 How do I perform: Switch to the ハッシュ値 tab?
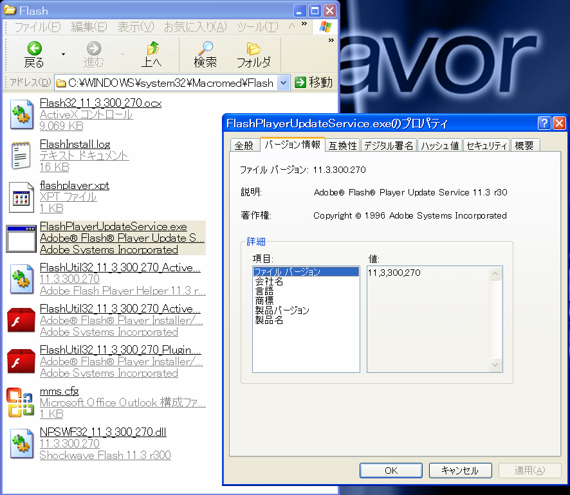[440, 146]
